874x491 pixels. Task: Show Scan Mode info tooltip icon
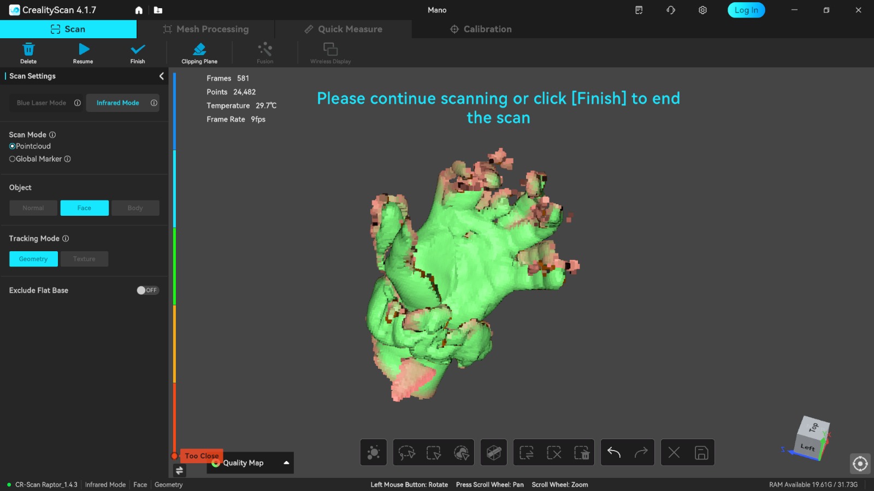coord(52,135)
